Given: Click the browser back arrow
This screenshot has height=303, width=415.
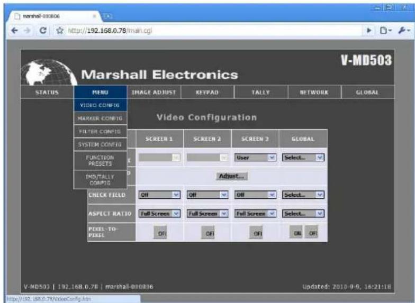Looking at the screenshot, I should pyautogui.click(x=15, y=31).
